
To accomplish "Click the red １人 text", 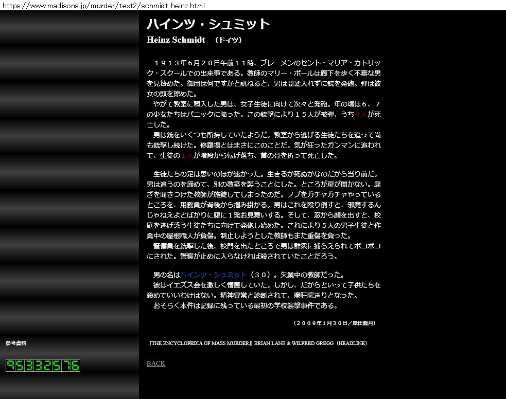I will (186, 155).
